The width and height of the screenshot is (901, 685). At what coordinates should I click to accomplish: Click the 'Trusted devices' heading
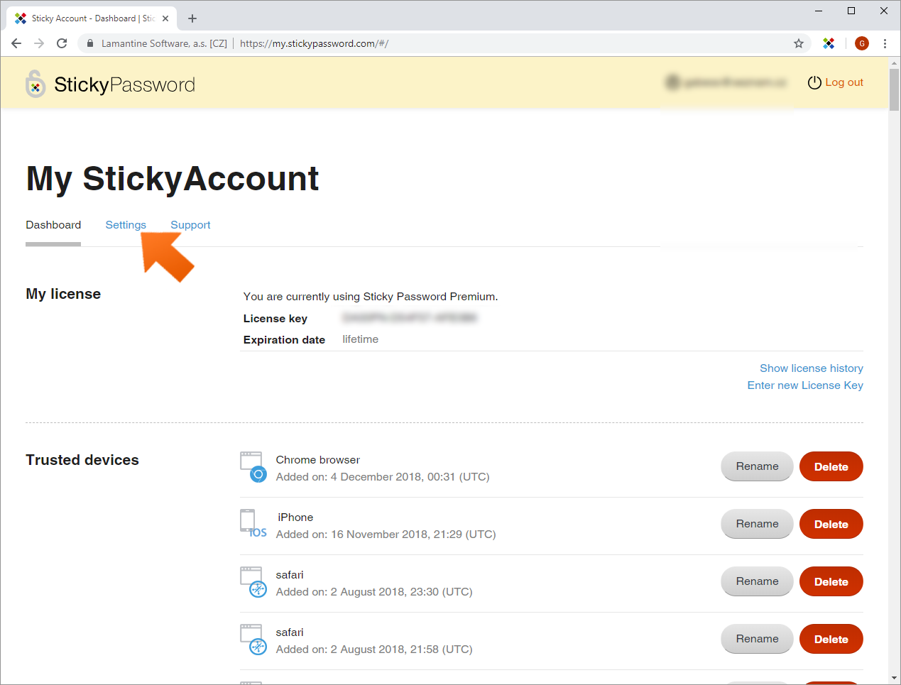point(82,460)
